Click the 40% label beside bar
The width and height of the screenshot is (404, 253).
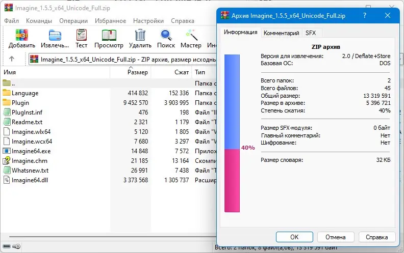(248, 148)
